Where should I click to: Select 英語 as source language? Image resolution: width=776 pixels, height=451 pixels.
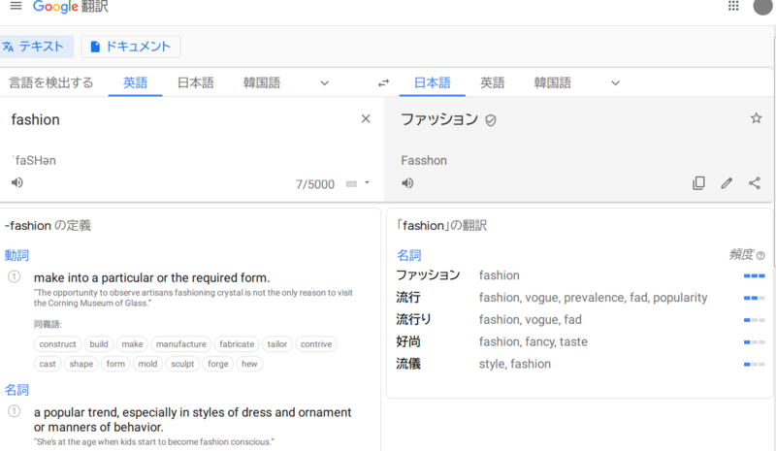pyautogui.click(x=135, y=82)
